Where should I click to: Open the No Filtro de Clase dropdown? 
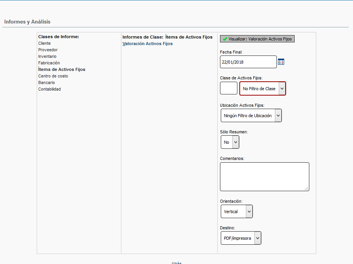coord(263,89)
